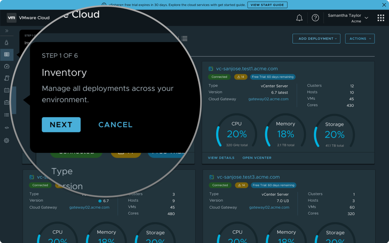Click the info icon in the trial banner
The height and width of the screenshot is (243, 389).
(104, 5)
